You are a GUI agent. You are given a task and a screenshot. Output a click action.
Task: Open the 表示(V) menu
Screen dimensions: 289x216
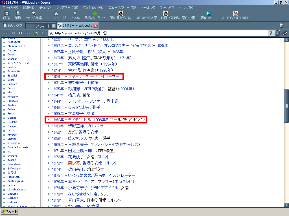45,8
